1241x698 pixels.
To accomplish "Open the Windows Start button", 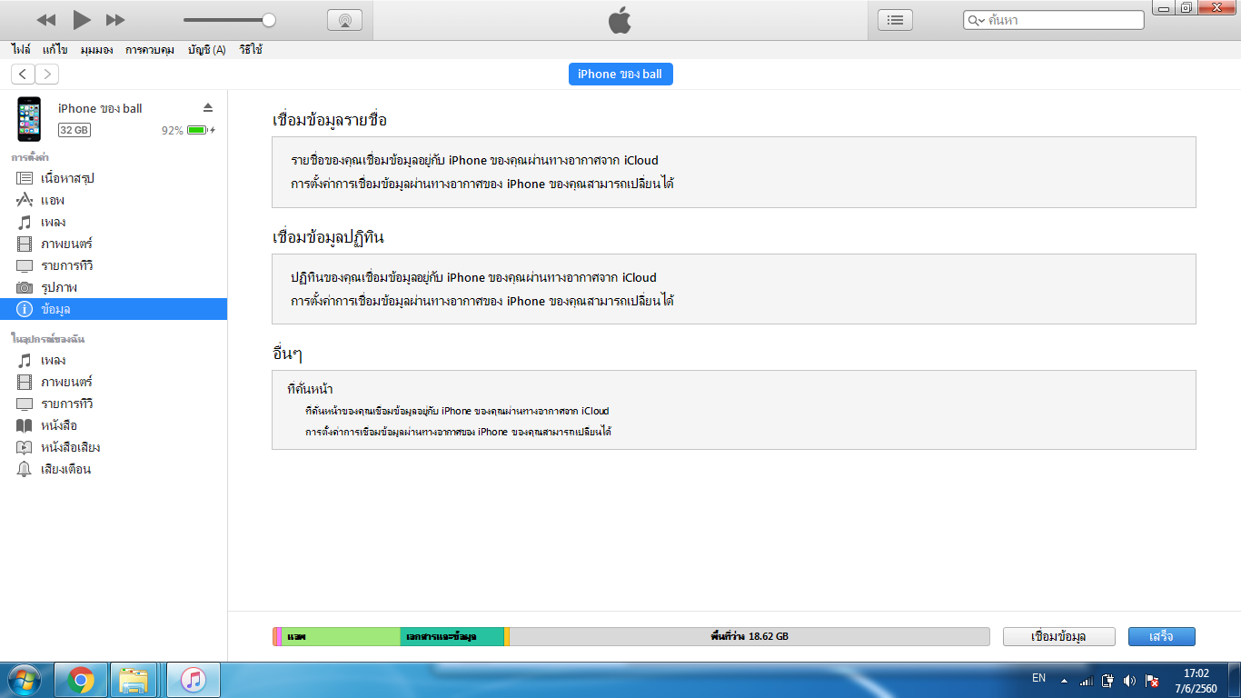I will pyautogui.click(x=25, y=680).
